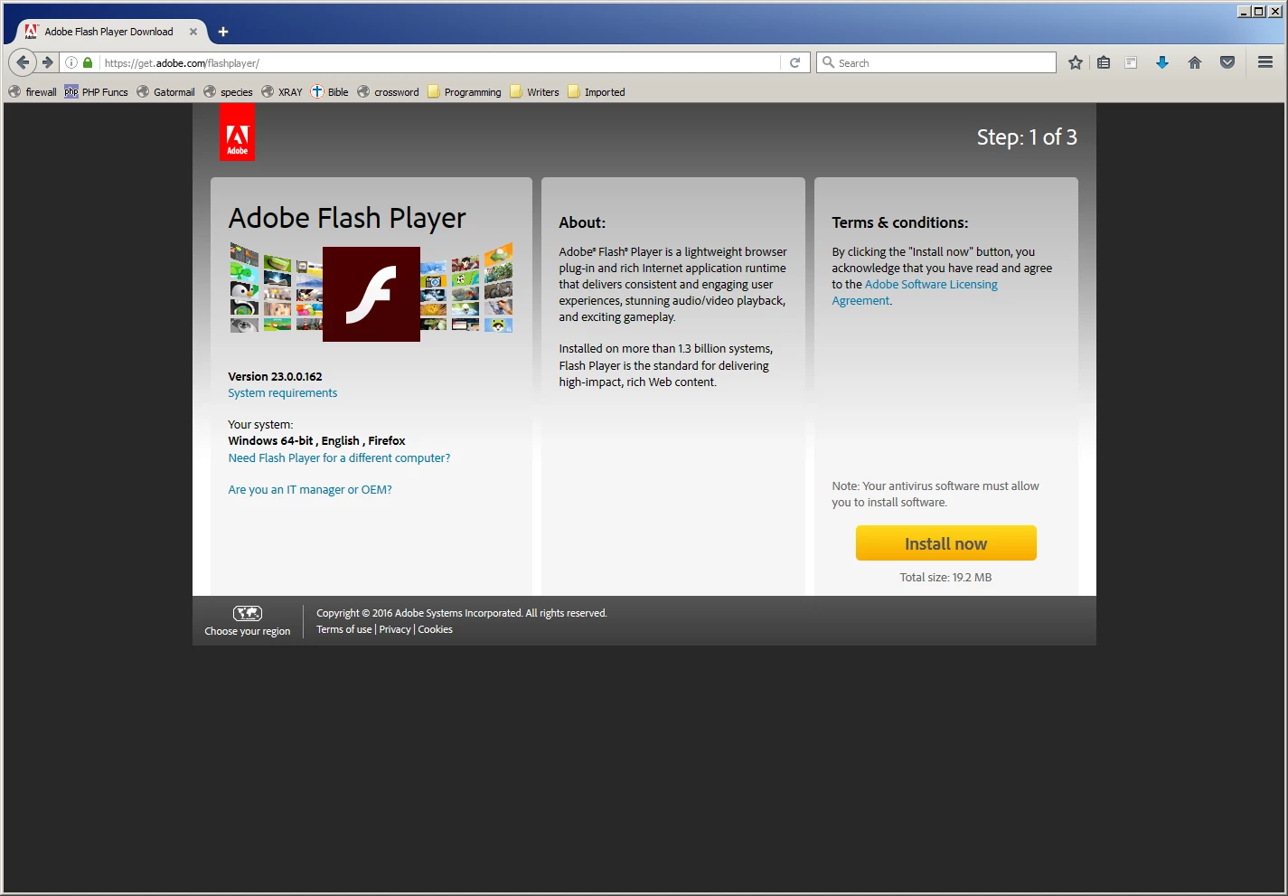This screenshot has width=1288, height=896.
Task: Open the System requirements link
Action: (x=282, y=393)
